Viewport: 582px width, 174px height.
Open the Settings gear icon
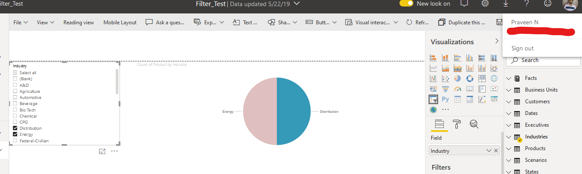[x=485, y=3]
